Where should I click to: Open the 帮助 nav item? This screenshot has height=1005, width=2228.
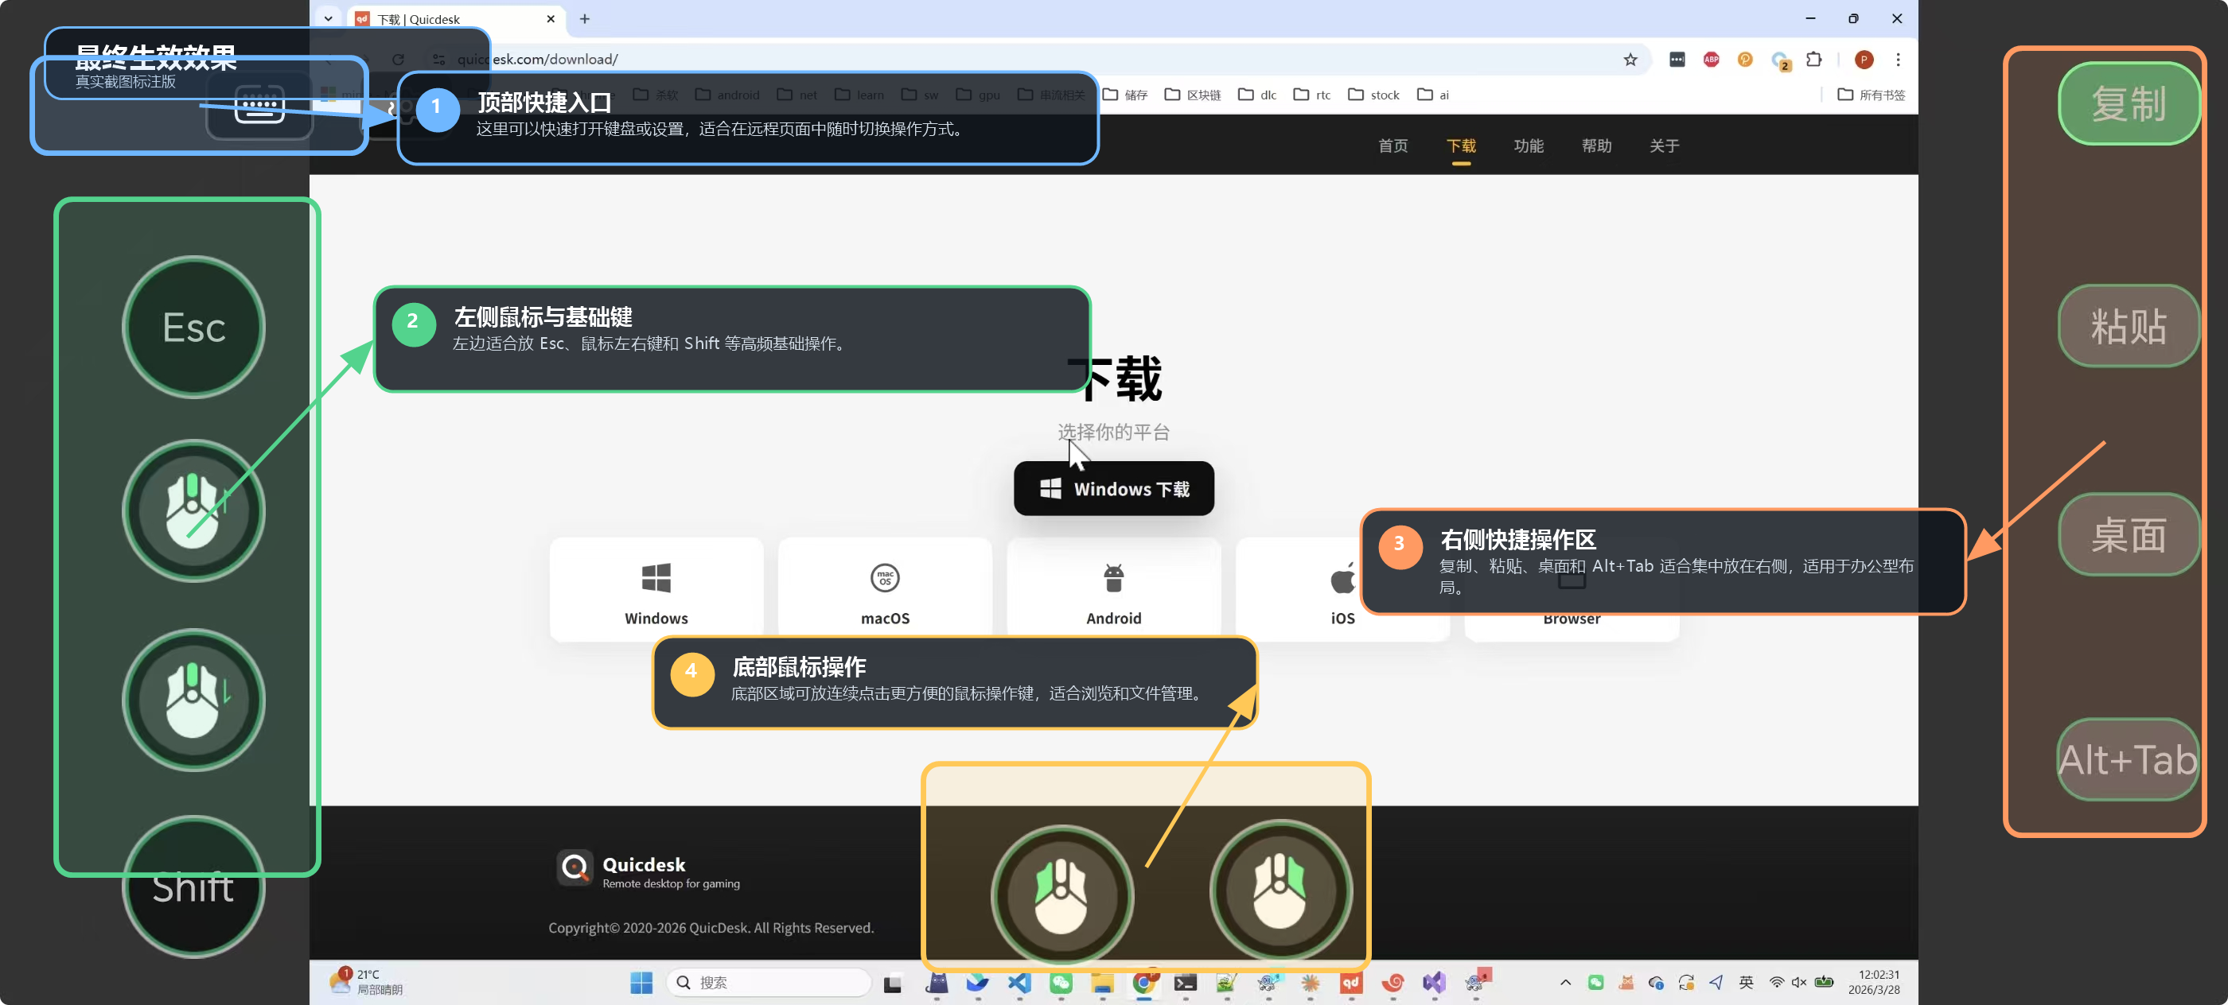(1597, 146)
